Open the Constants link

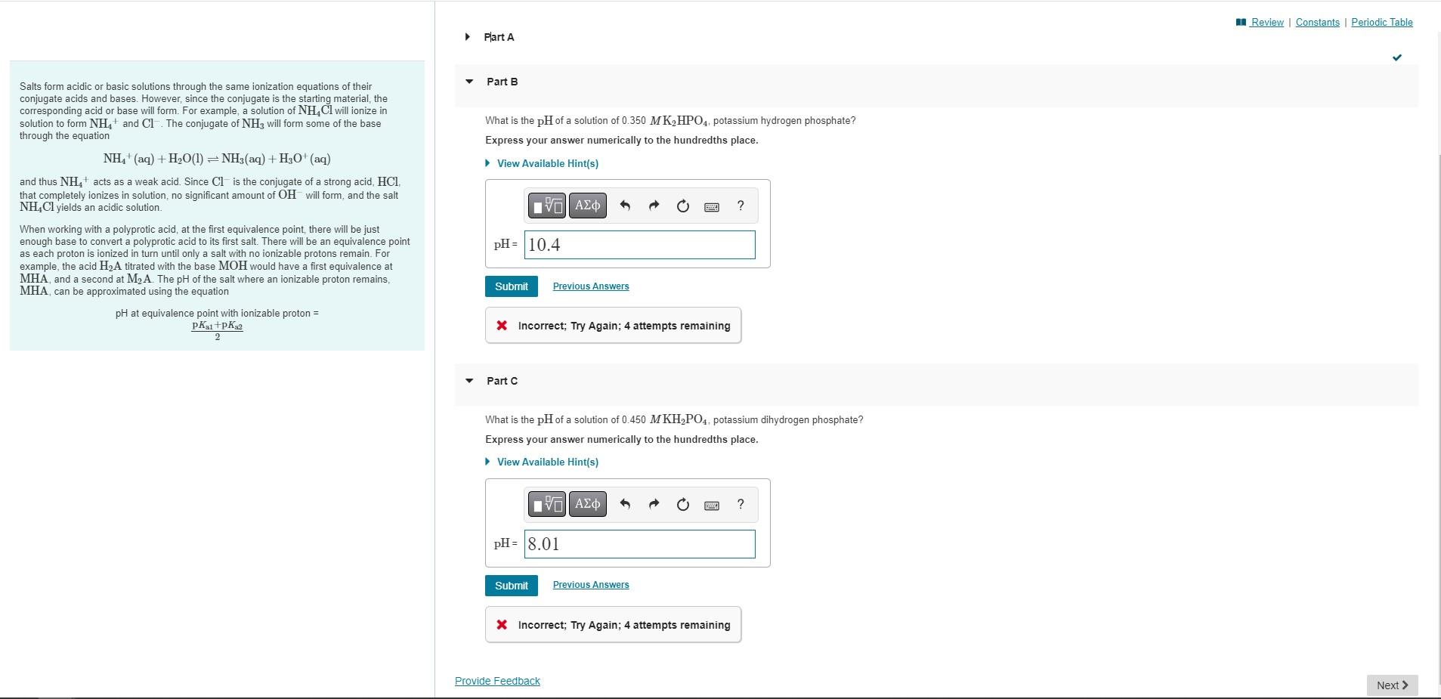coord(1318,22)
